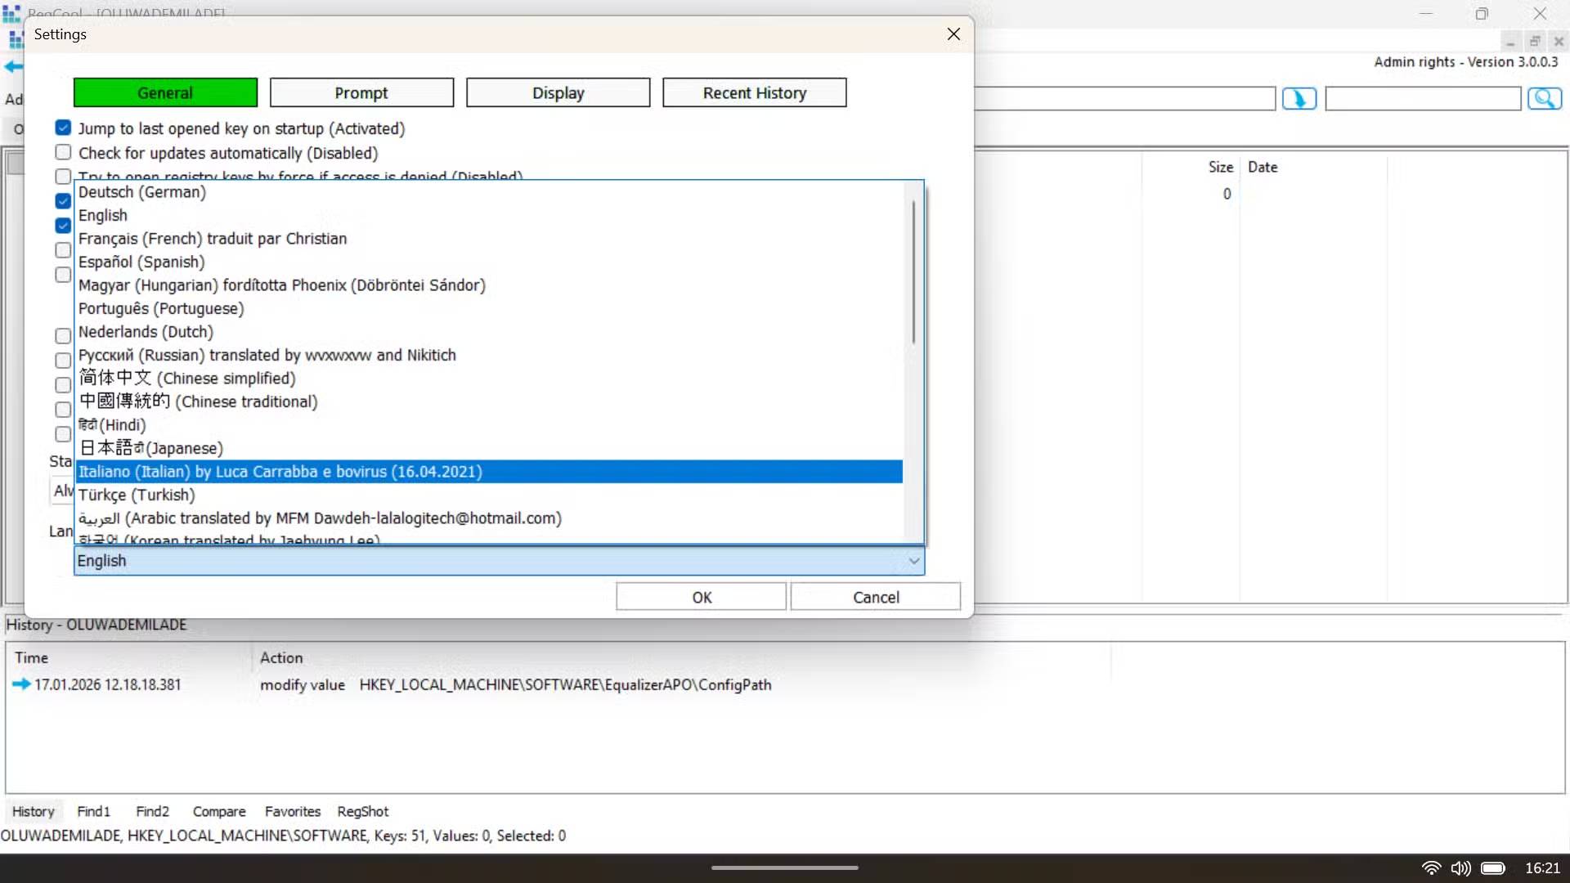Click the Wi-Fi icon in system tray
Screen dimensions: 1570x883
click(1431, 868)
